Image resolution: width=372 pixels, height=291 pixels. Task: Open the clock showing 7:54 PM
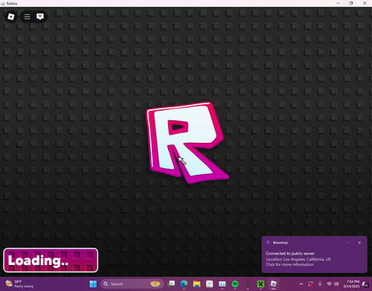tap(351, 284)
